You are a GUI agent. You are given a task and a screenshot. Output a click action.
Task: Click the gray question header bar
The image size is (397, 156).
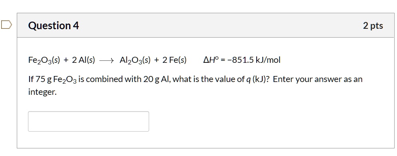point(205,25)
